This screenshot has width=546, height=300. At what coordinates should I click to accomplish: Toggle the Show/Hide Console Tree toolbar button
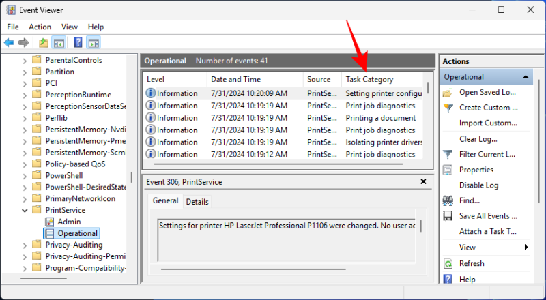[59, 42]
